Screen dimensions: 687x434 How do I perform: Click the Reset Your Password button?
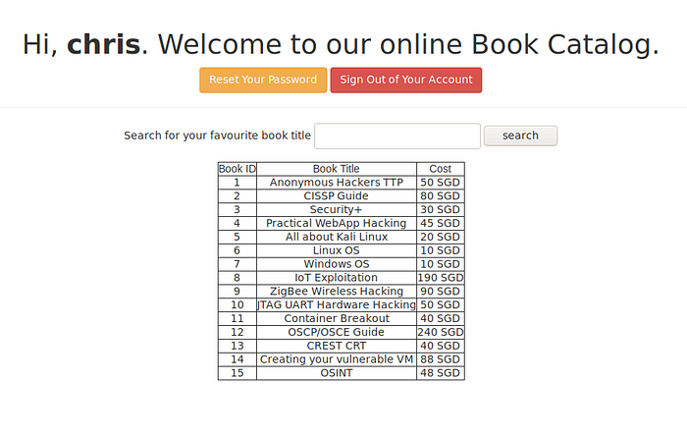click(263, 80)
